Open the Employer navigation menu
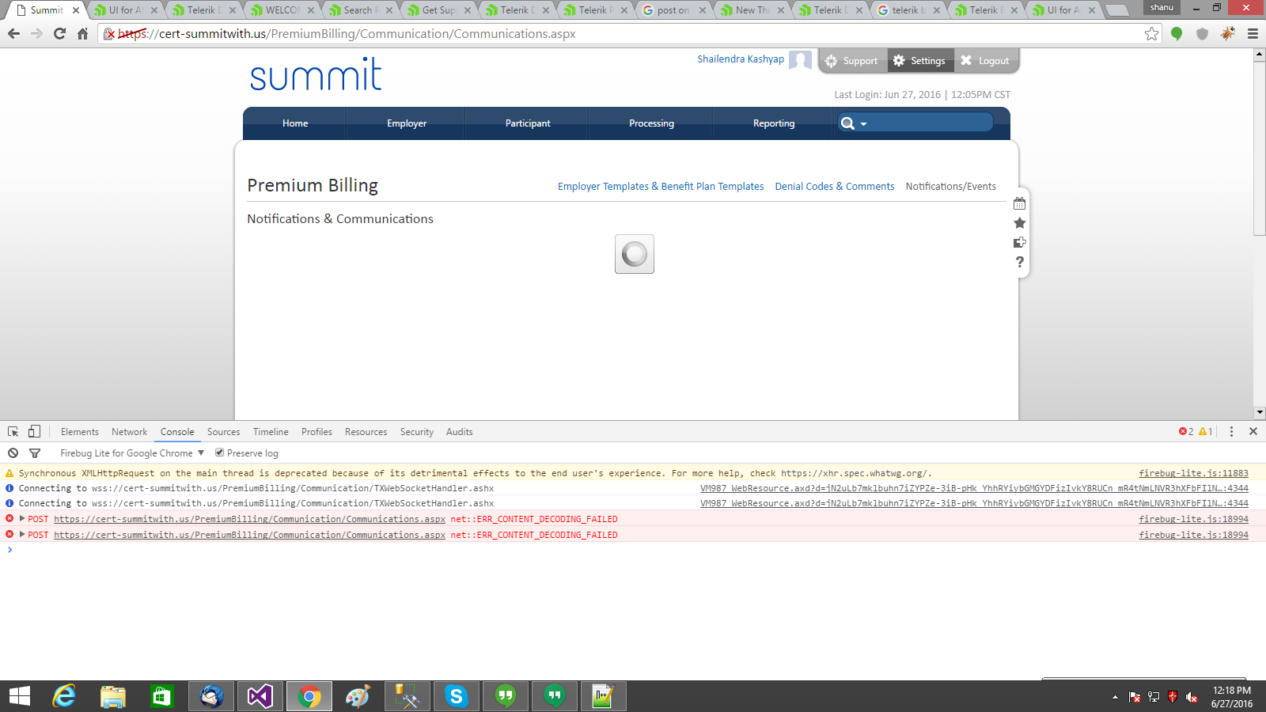The image size is (1266, 712). pyautogui.click(x=407, y=123)
